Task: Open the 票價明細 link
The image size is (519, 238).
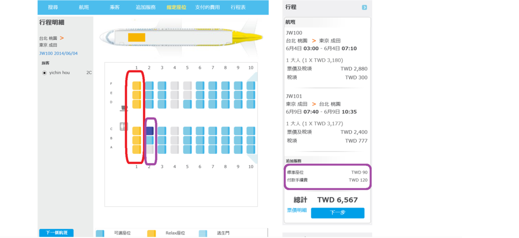Action: click(x=297, y=210)
